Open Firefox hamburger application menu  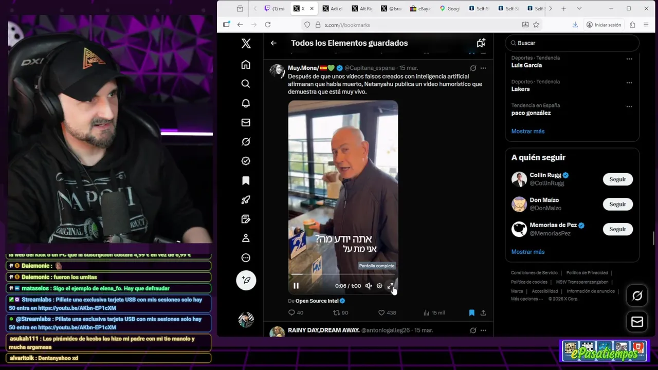(x=646, y=25)
